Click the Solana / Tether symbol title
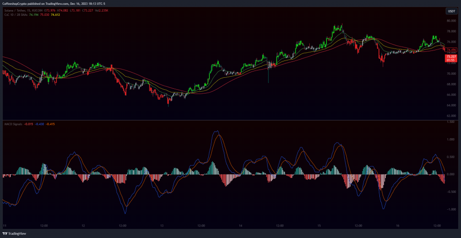 15,10
